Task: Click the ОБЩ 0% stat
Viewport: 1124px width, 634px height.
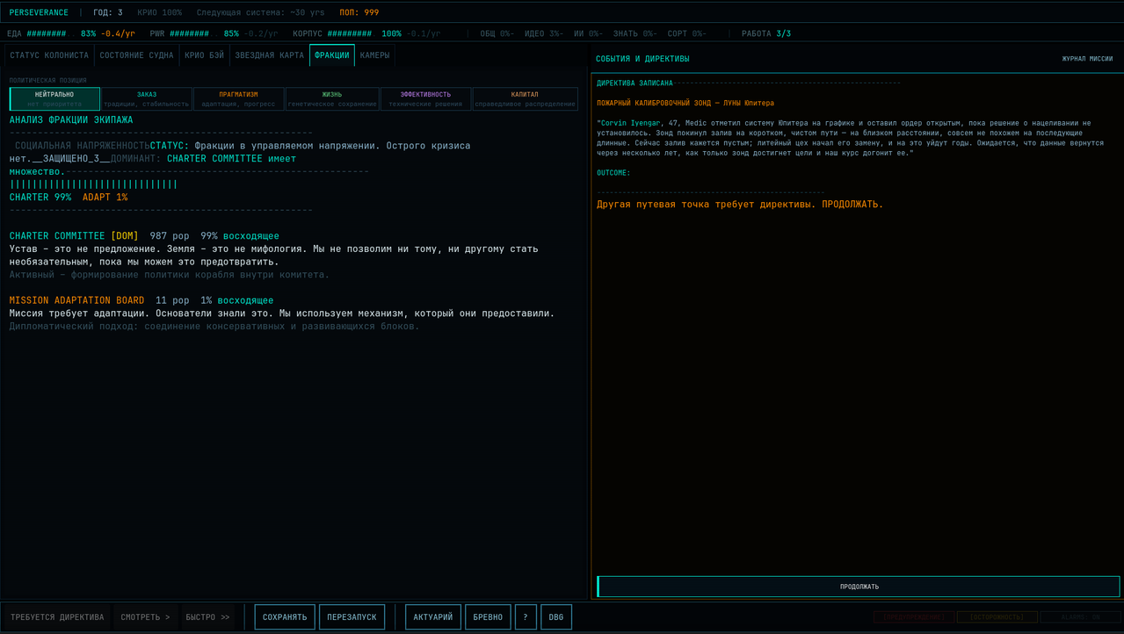Action: tap(497, 33)
